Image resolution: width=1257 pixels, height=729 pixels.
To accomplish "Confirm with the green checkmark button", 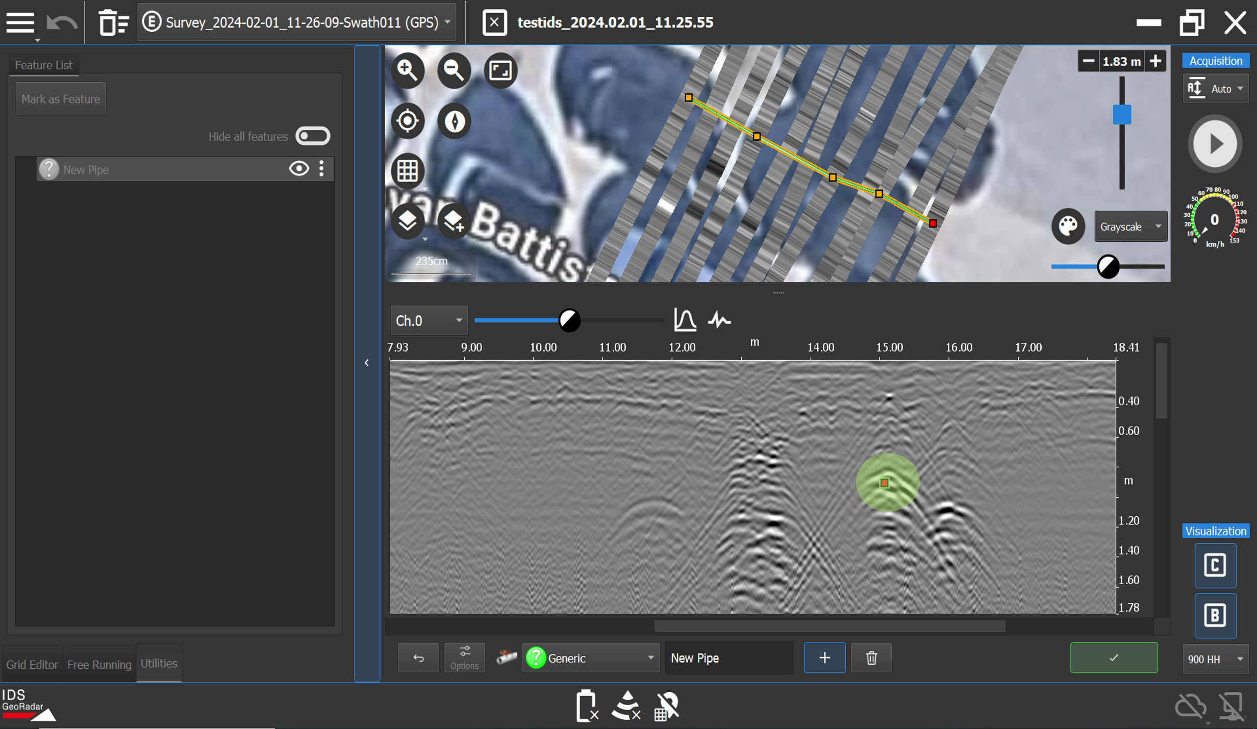I will 1113,658.
